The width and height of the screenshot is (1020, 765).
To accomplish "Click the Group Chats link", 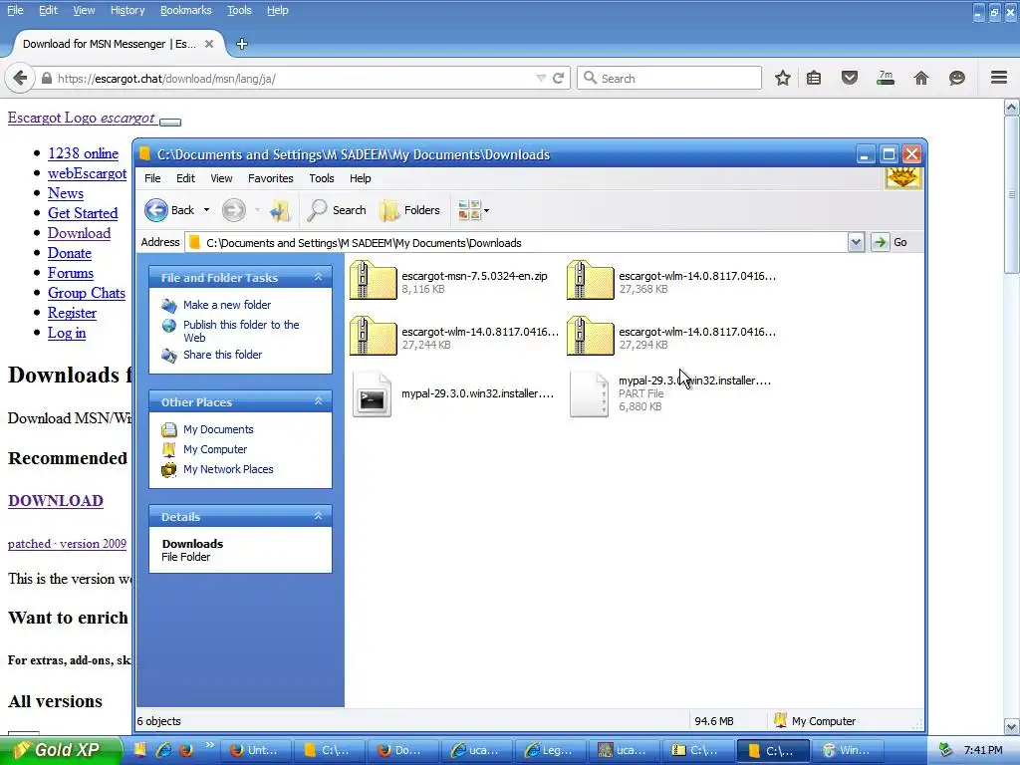I will (87, 293).
